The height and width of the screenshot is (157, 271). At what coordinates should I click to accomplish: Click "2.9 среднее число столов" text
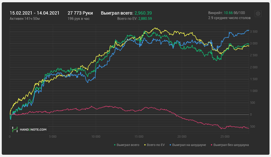(x=229, y=18)
